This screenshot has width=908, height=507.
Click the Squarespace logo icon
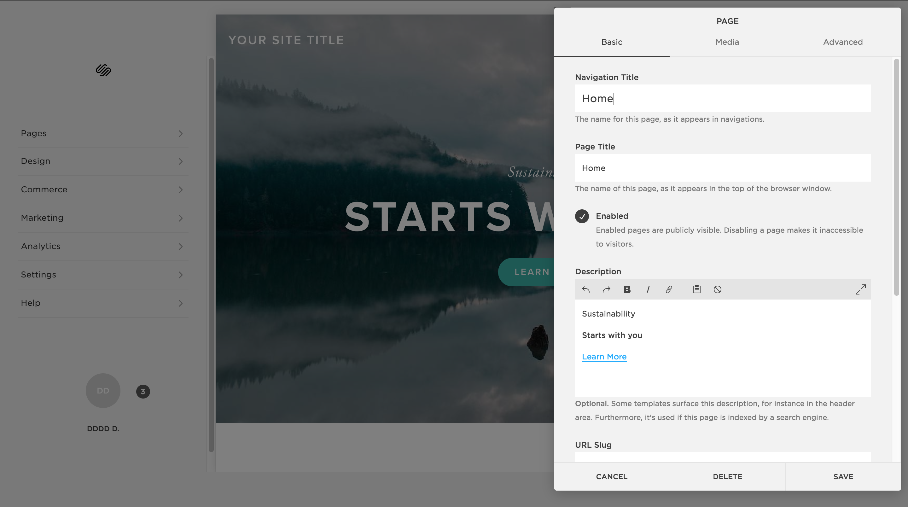pyautogui.click(x=103, y=70)
